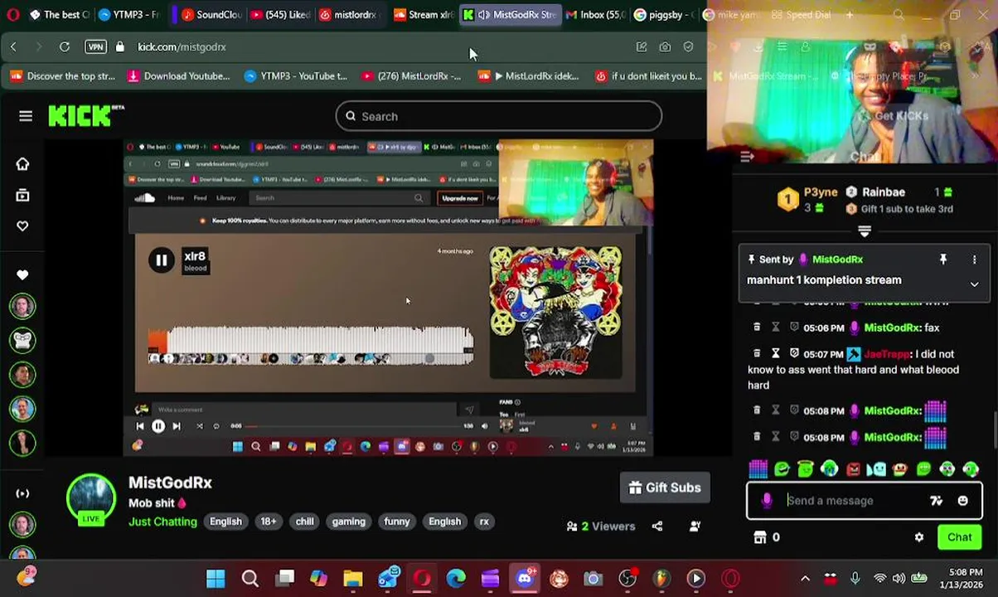998x597 pixels.
Task: Click the Gift Subs button
Action: (x=664, y=488)
